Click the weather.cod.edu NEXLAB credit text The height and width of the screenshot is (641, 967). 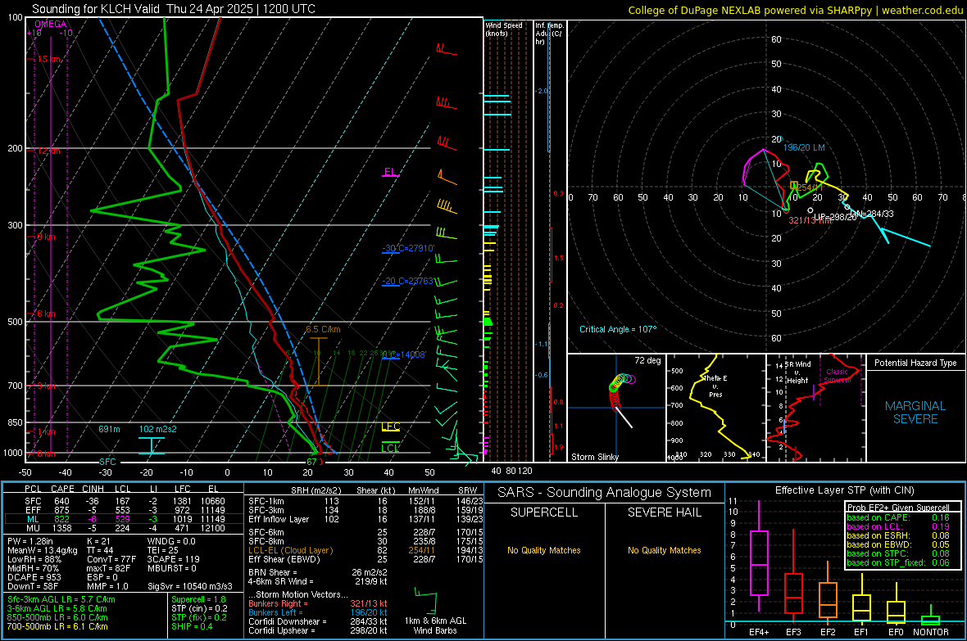[x=795, y=10]
